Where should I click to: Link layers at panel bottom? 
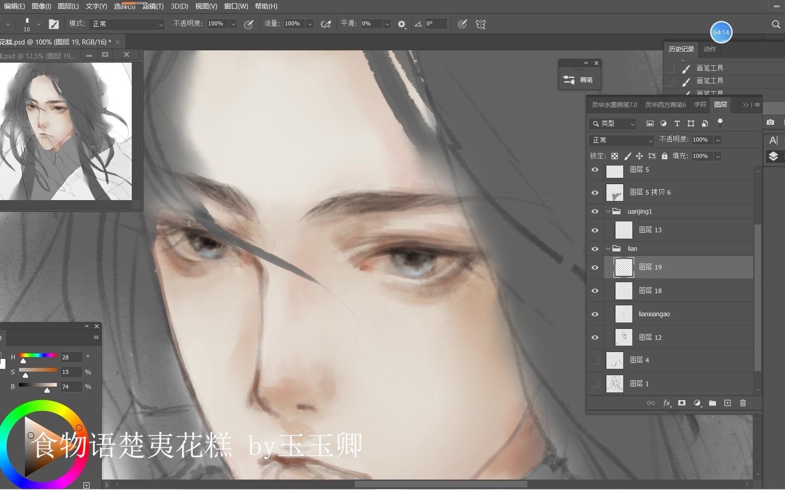coord(651,403)
